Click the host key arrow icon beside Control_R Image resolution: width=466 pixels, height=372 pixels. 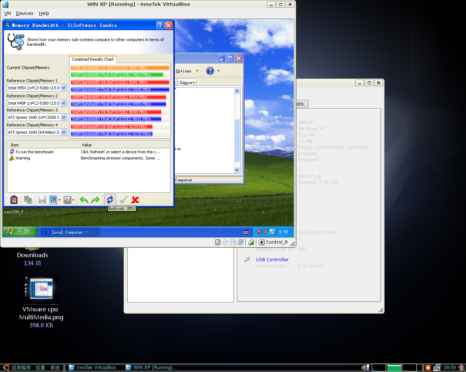262,242
